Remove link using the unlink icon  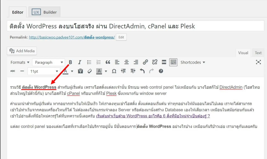tap(155, 62)
